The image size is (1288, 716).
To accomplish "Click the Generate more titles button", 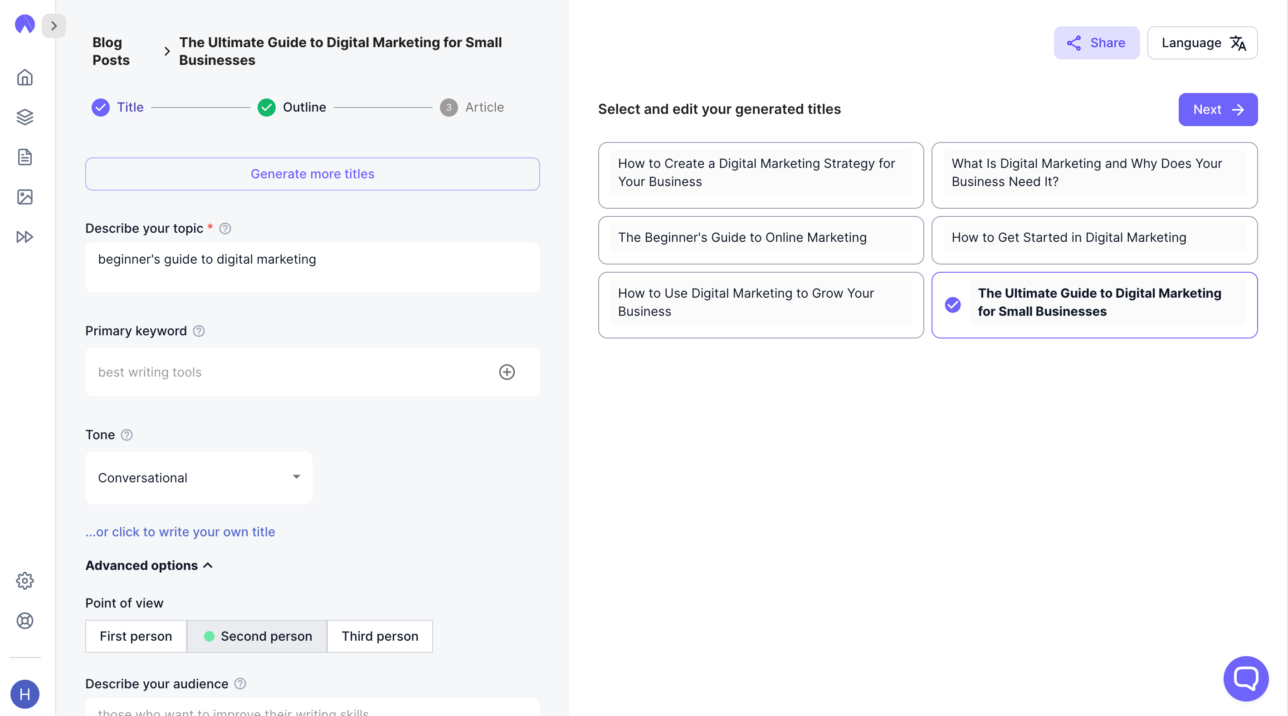I will click(x=312, y=174).
